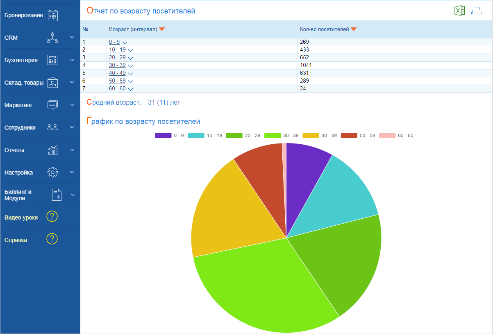
Task: Open Видео уроки question mark icon
Action: click(52, 217)
